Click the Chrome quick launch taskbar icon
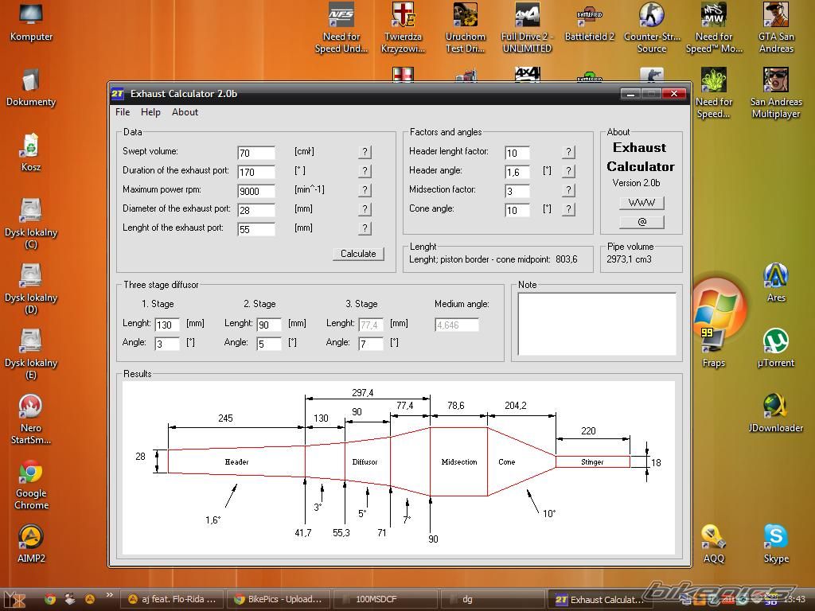 point(50,599)
